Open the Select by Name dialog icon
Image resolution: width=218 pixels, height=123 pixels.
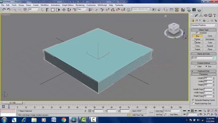(x=47, y=10)
